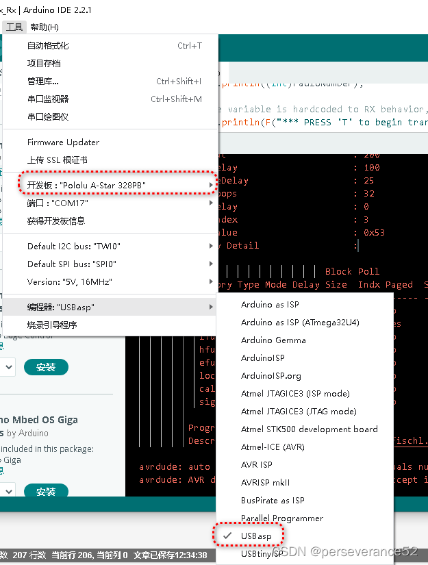428x565 pixels.
Task: Expand Default SPI bus SPI0 submenu
Action: [110, 264]
